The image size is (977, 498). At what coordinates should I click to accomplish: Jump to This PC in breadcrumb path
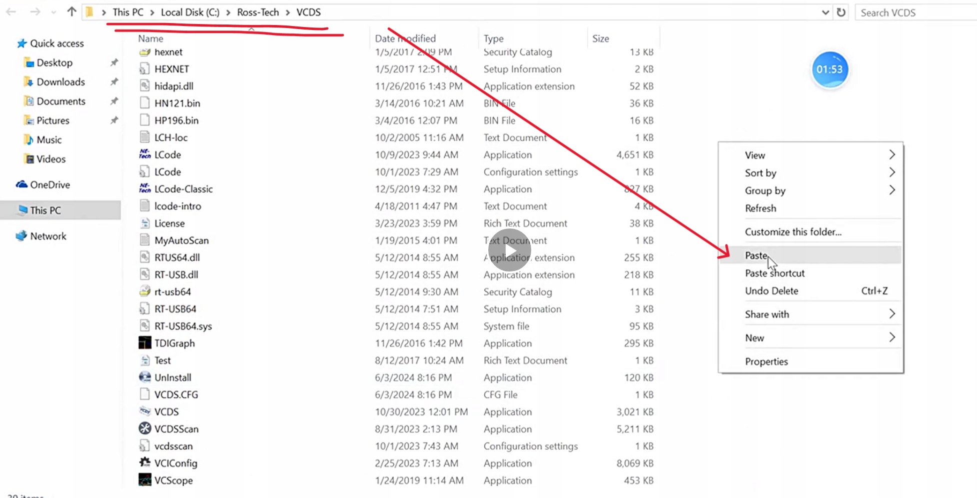pyautogui.click(x=128, y=12)
